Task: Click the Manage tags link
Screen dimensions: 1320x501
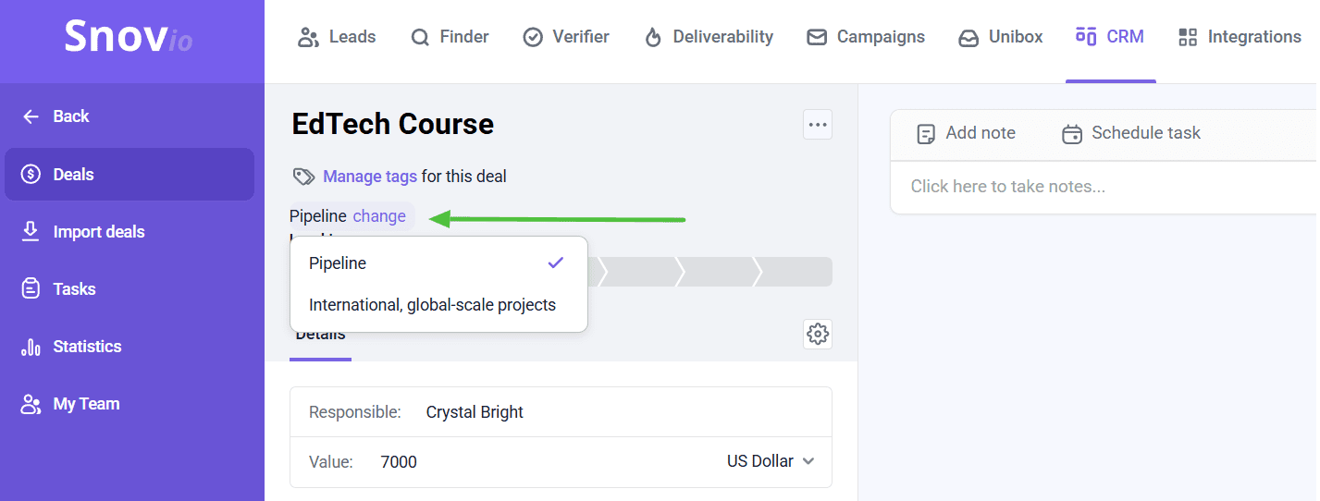Action: (x=370, y=177)
